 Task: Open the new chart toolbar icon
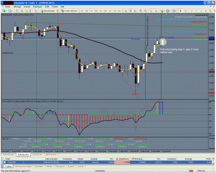pos(4,11)
